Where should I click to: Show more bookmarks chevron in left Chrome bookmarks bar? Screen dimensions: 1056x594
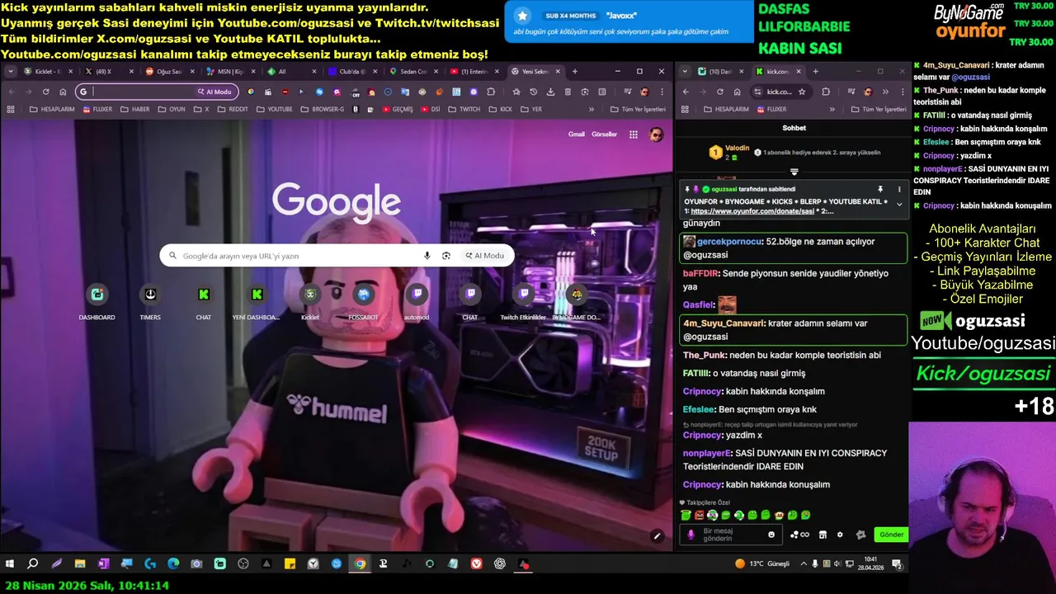[591, 109]
